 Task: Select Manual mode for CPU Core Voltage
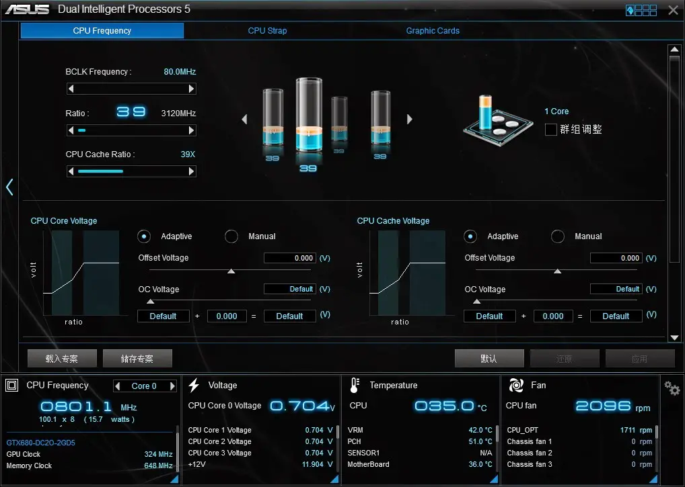coord(231,236)
